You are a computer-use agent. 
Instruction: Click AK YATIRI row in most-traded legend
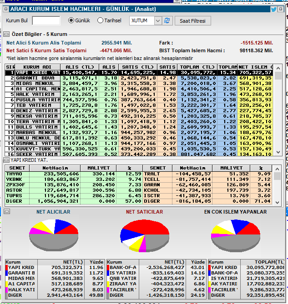247,284
